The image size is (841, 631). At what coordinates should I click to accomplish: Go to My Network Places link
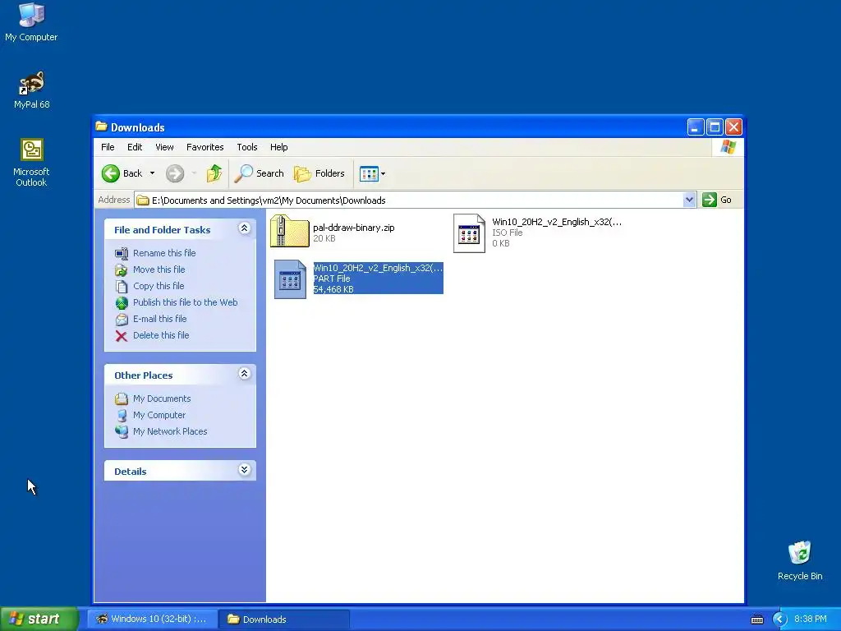pyautogui.click(x=170, y=431)
